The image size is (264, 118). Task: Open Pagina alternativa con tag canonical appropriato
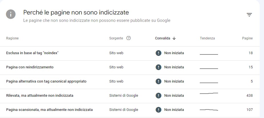point(130,81)
